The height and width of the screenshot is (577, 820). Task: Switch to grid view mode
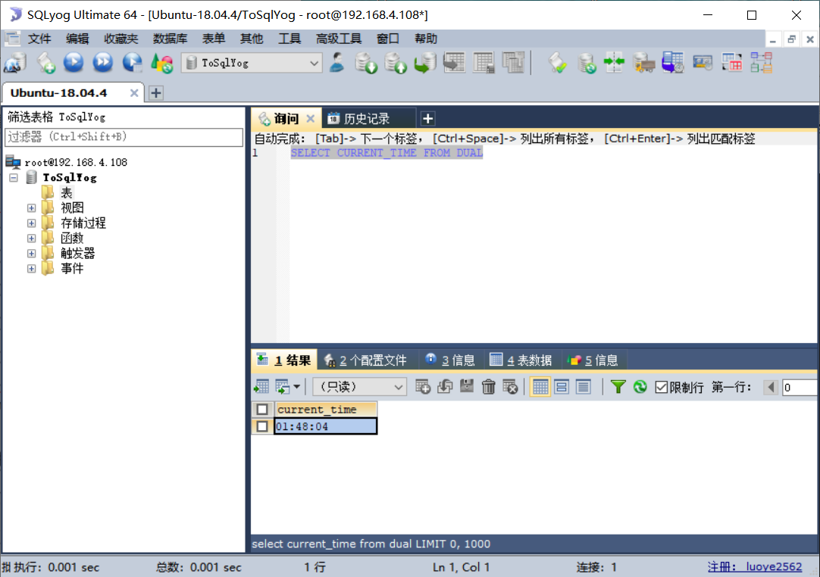[x=540, y=387]
